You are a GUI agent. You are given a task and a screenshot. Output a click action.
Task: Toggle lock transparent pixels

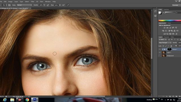[x=163, y=46]
